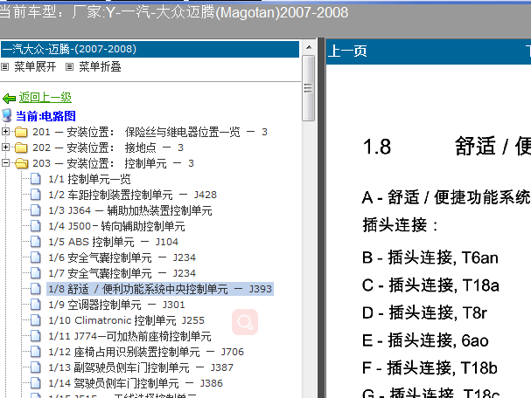Click the text C - 插头连接, T18a

coord(430,285)
